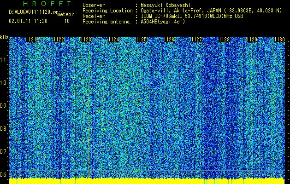The image size is (290, 184).
Task: Click the Ogata-vill. Akita-Pref. JAPAN location text
Action: click(x=211, y=11)
